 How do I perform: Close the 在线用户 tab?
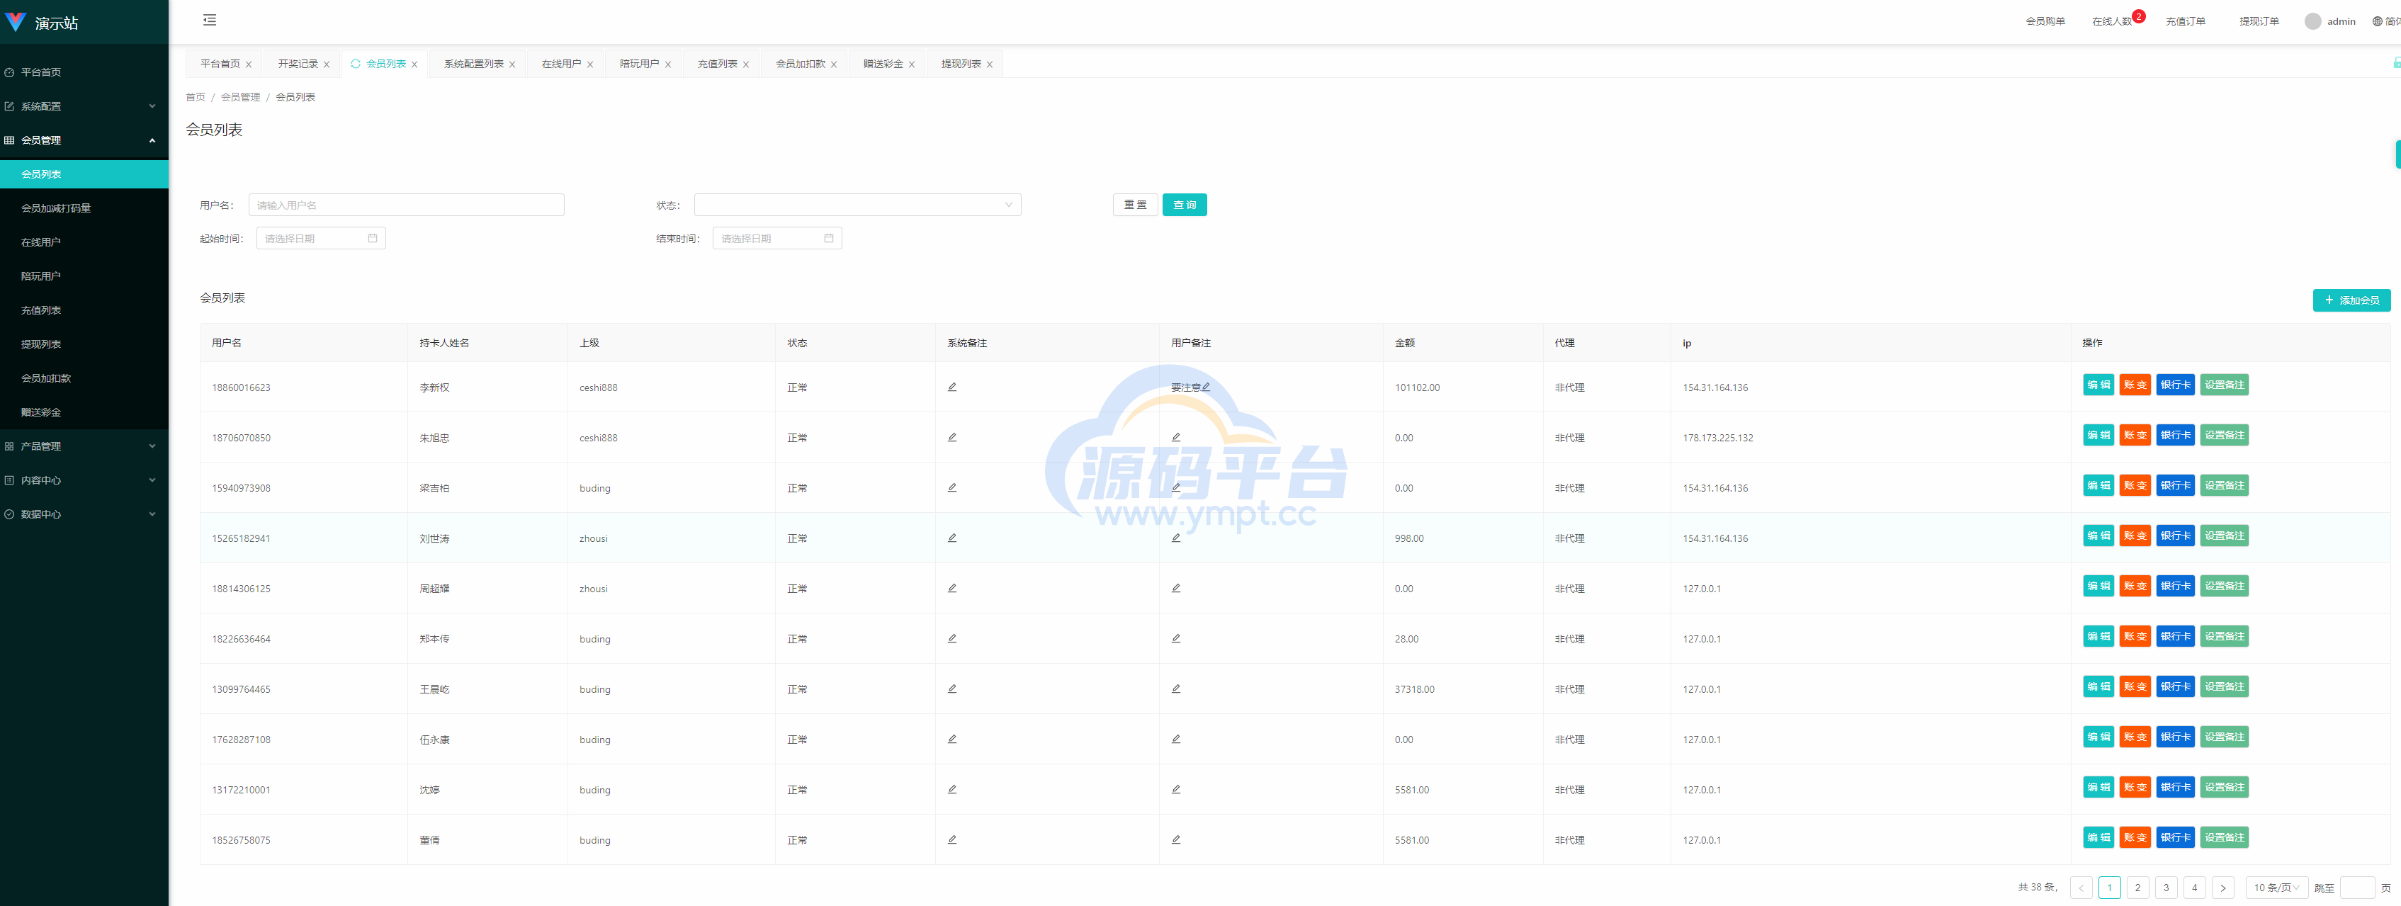coord(590,64)
